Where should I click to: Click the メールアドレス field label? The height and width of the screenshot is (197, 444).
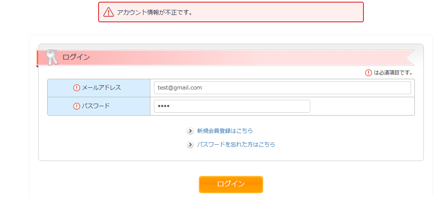102,88
